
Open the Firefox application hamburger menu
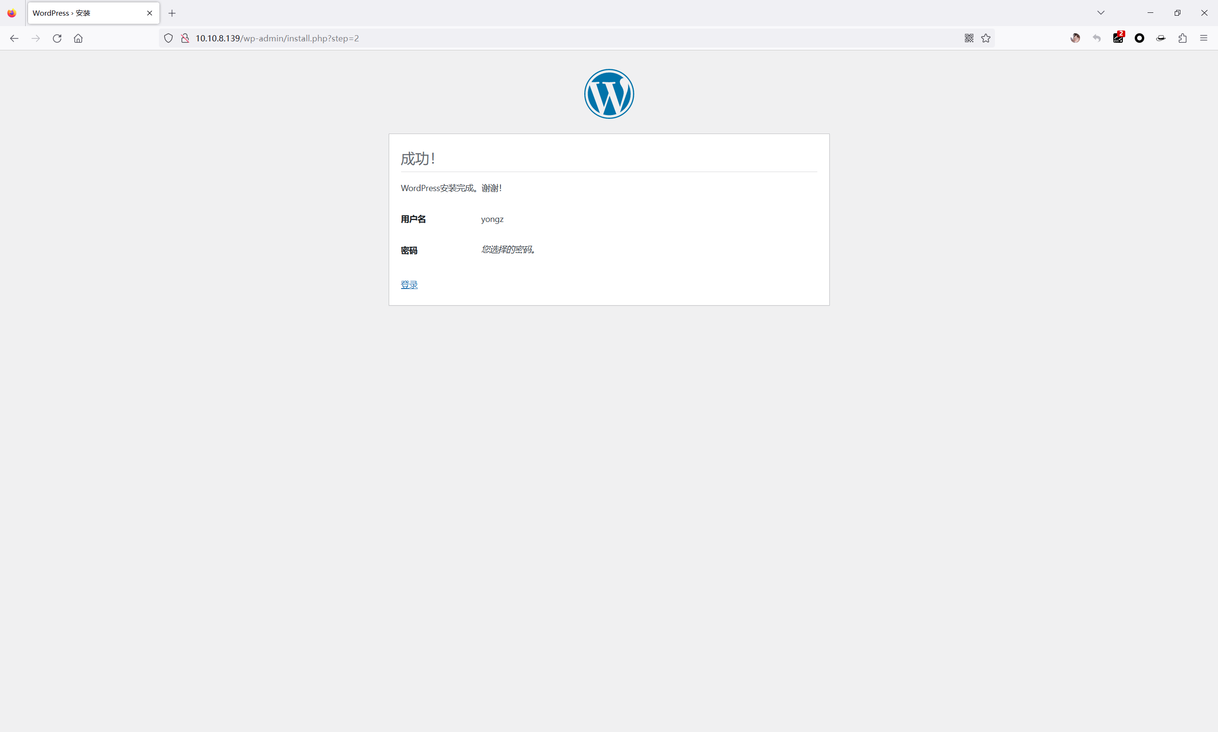click(1204, 39)
